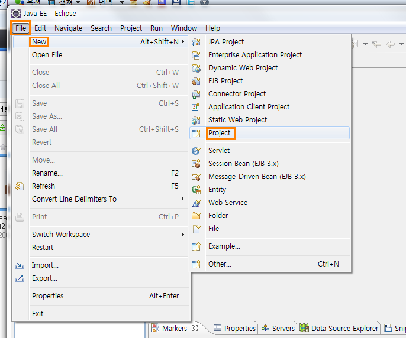Click the Refresh icon in File menu
Screen dimensions: 406x338
pyautogui.click(x=20, y=186)
